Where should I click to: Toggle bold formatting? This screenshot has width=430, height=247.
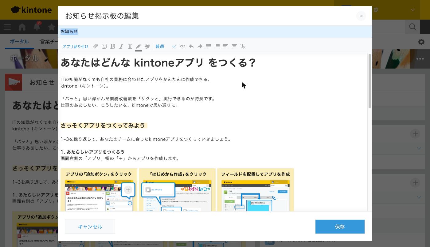click(x=113, y=46)
